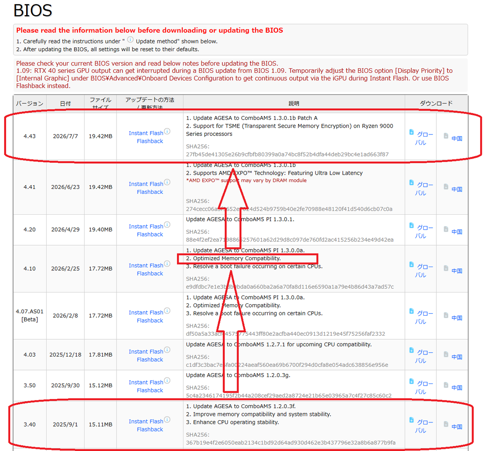The height and width of the screenshot is (451, 490).
Task: Click the info icon beside Instant Flash for 4.43
Action: tap(167, 131)
